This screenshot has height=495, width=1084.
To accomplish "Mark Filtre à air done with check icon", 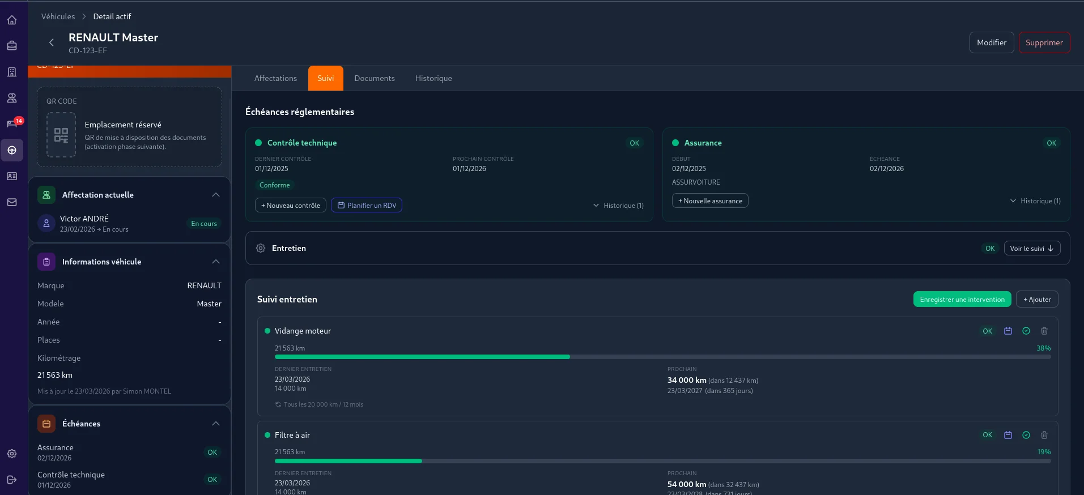I will [x=1026, y=435].
